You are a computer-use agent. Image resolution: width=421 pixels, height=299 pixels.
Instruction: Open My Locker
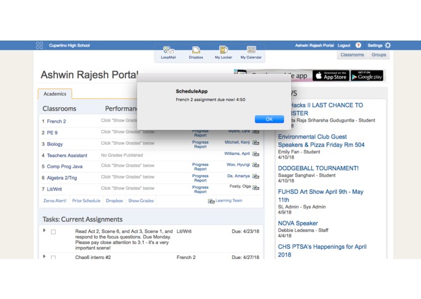[x=224, y=53]
